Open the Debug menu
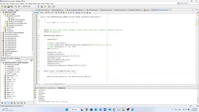The height and width of the screenshot is (112, 199). point(30,3)
